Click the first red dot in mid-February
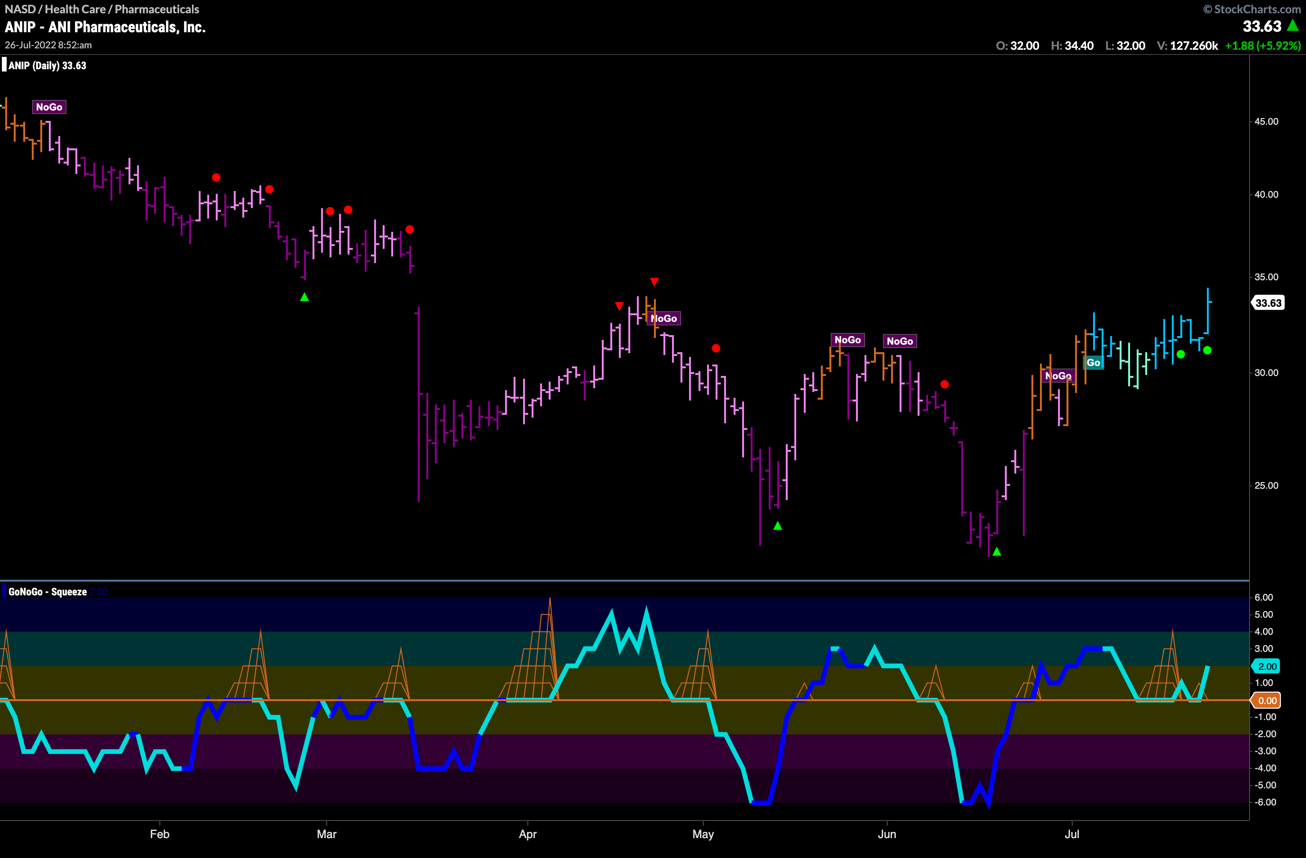Viewport: 1306px width, 858px height. pyautogui.click(x=216, y=177)
